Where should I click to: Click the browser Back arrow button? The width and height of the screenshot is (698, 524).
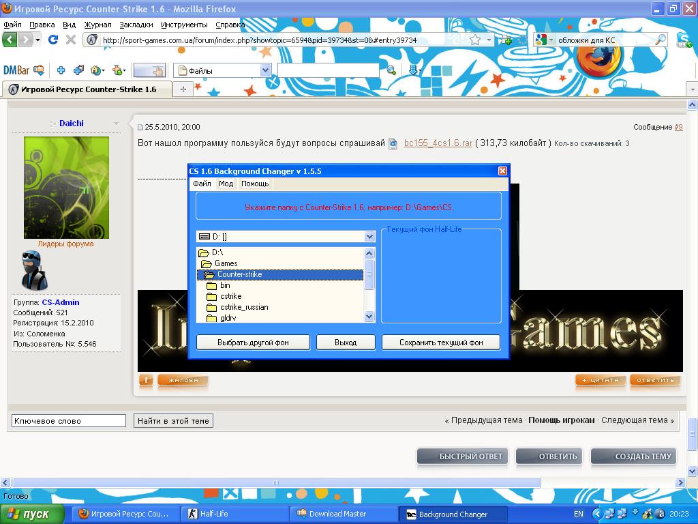click(10, 40)
